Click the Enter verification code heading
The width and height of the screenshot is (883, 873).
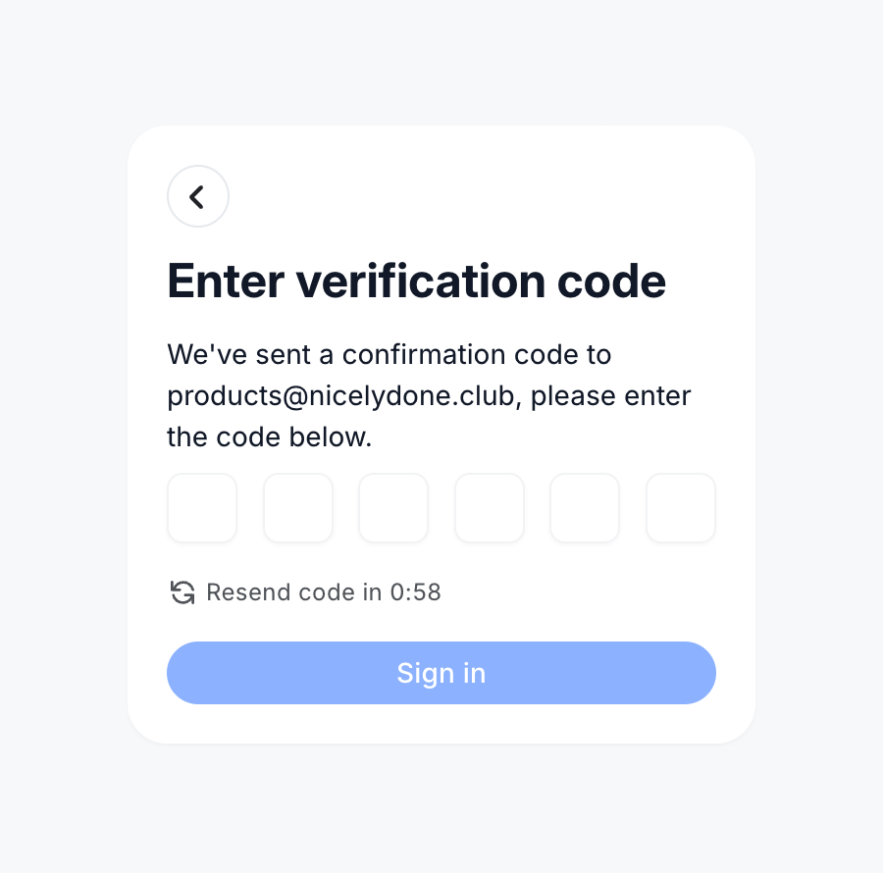(416, 282)
